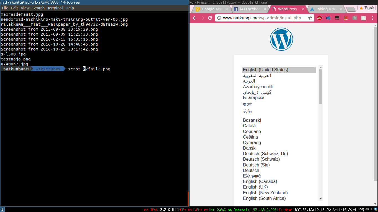Choose English (UK) in the language list

point(255,187)
